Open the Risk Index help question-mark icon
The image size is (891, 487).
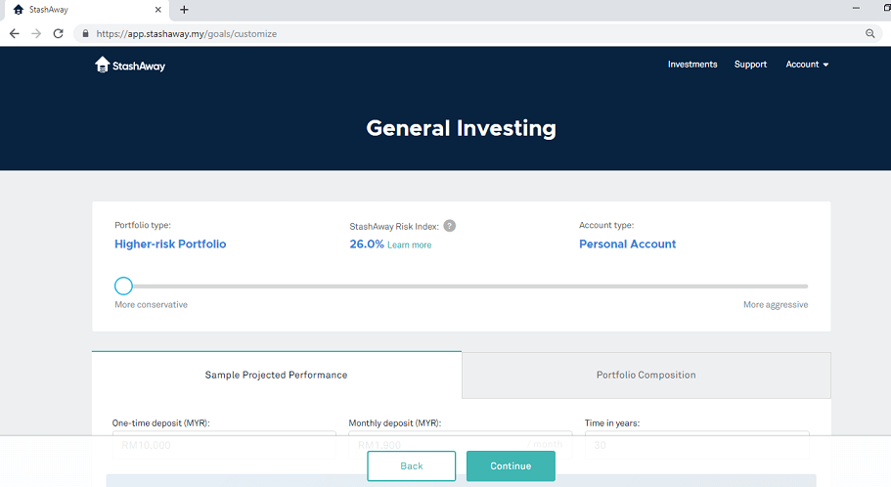click(x=450, y=226)
